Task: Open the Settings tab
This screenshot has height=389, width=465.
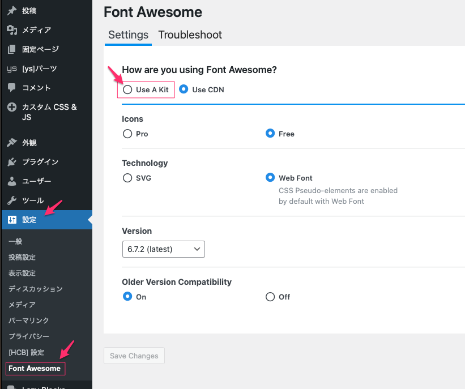Action: tap(128, 35)
